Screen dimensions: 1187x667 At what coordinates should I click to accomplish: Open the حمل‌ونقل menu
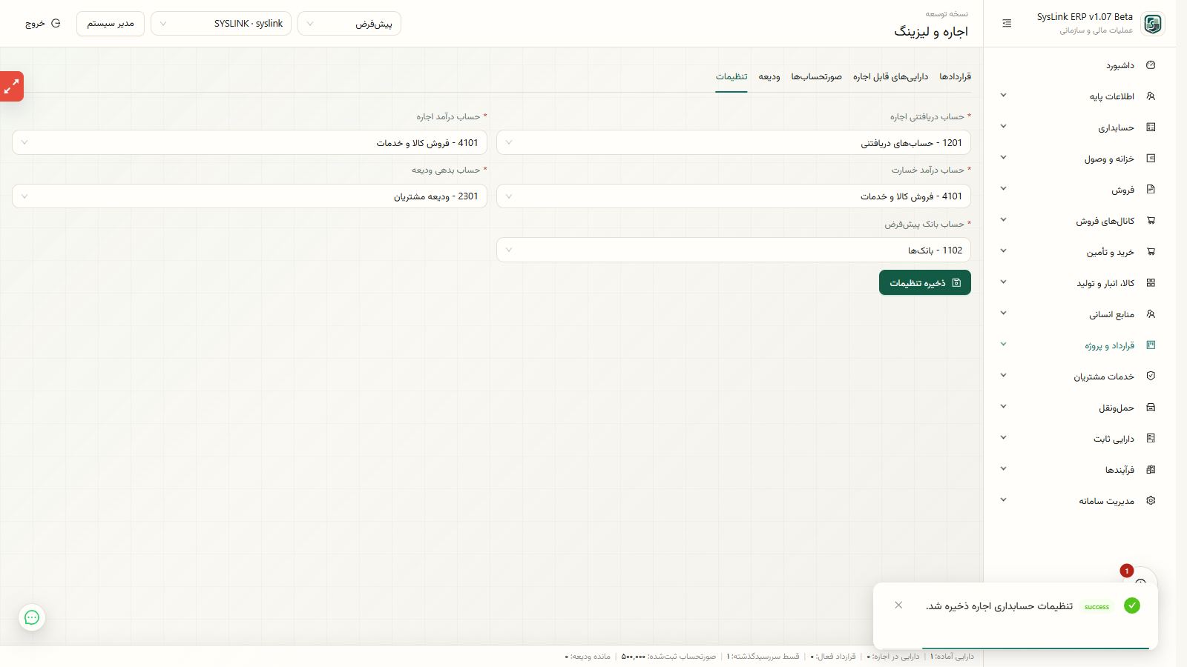coord(1080,408)
